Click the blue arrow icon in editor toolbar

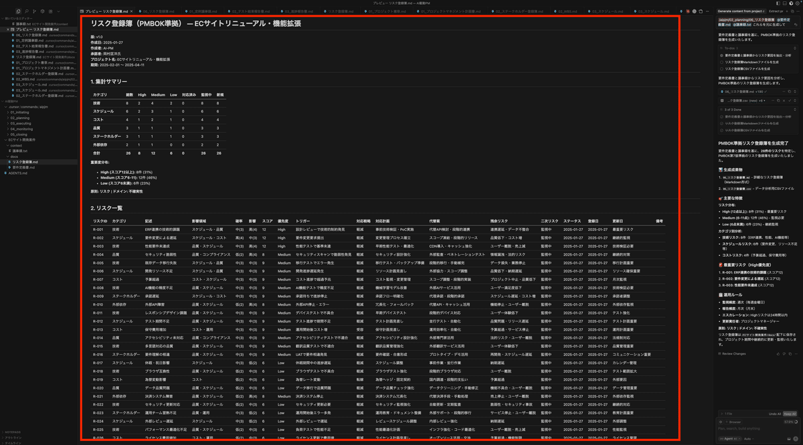[x=681, y=11]
